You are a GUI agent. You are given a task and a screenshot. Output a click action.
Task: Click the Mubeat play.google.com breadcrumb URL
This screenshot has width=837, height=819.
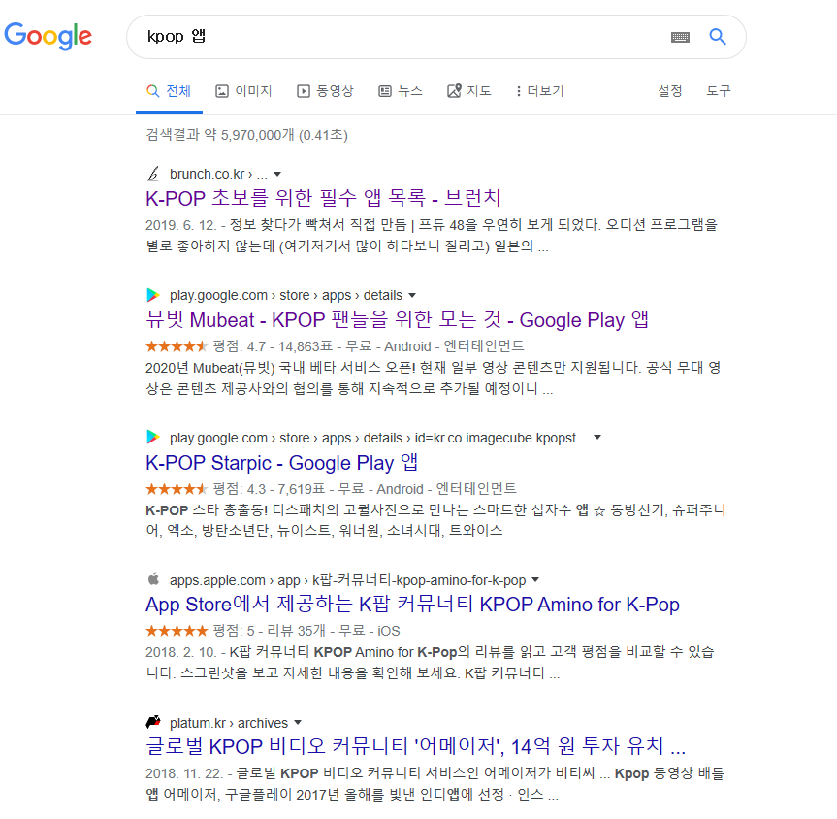pos(286,295)
